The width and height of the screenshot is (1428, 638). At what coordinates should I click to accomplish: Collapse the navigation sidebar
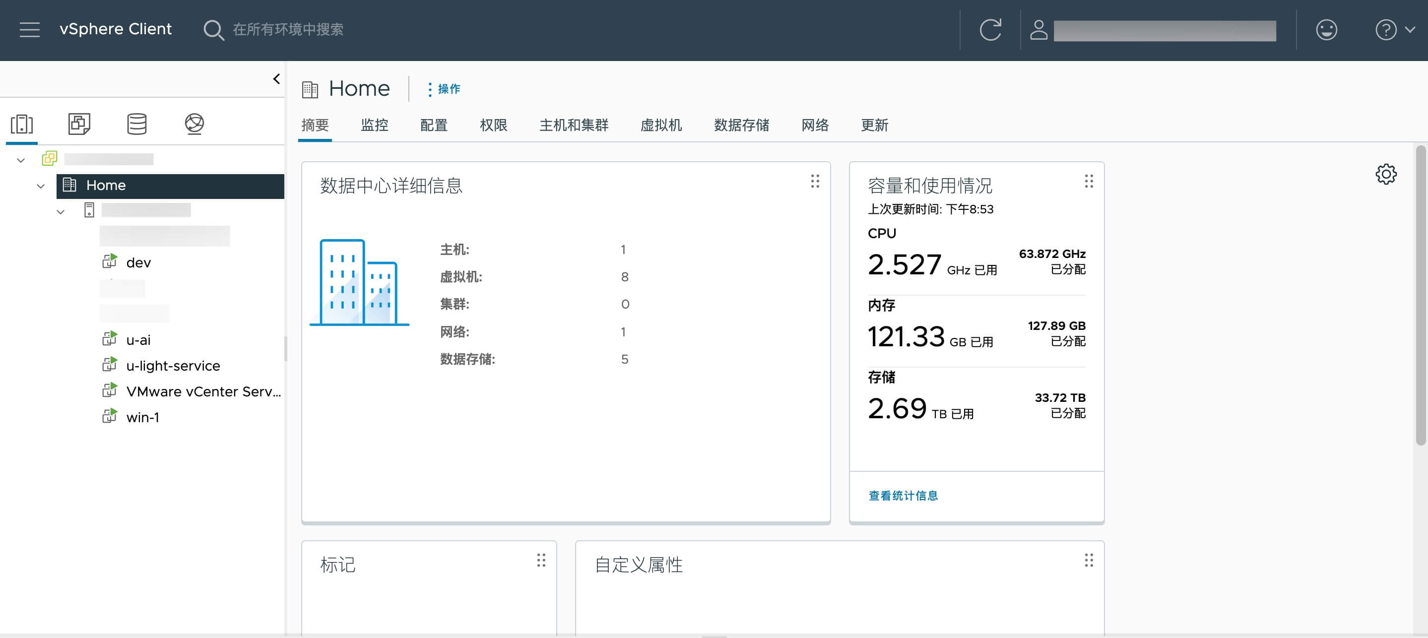coord(276,79)
